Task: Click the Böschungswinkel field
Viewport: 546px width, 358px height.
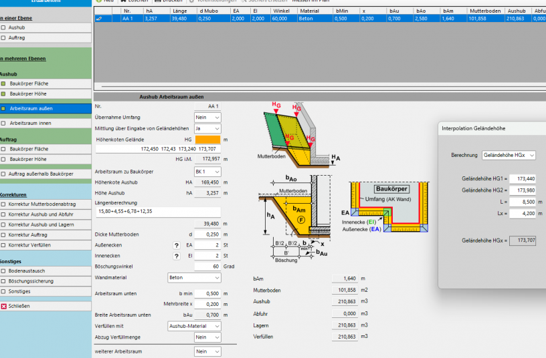Action: click(207, 266)
